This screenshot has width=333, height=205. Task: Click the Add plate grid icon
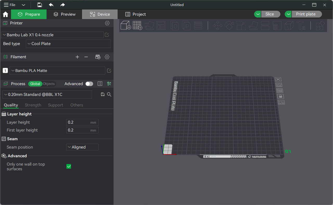(x=137, y=25)
